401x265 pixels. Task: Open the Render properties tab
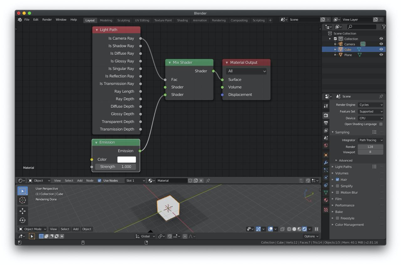coord(326,116)
